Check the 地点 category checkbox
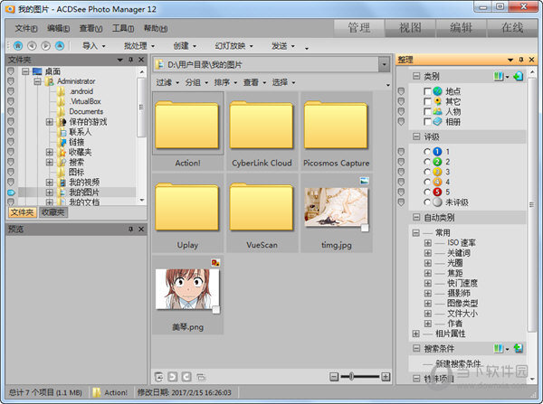 point(427,91)
